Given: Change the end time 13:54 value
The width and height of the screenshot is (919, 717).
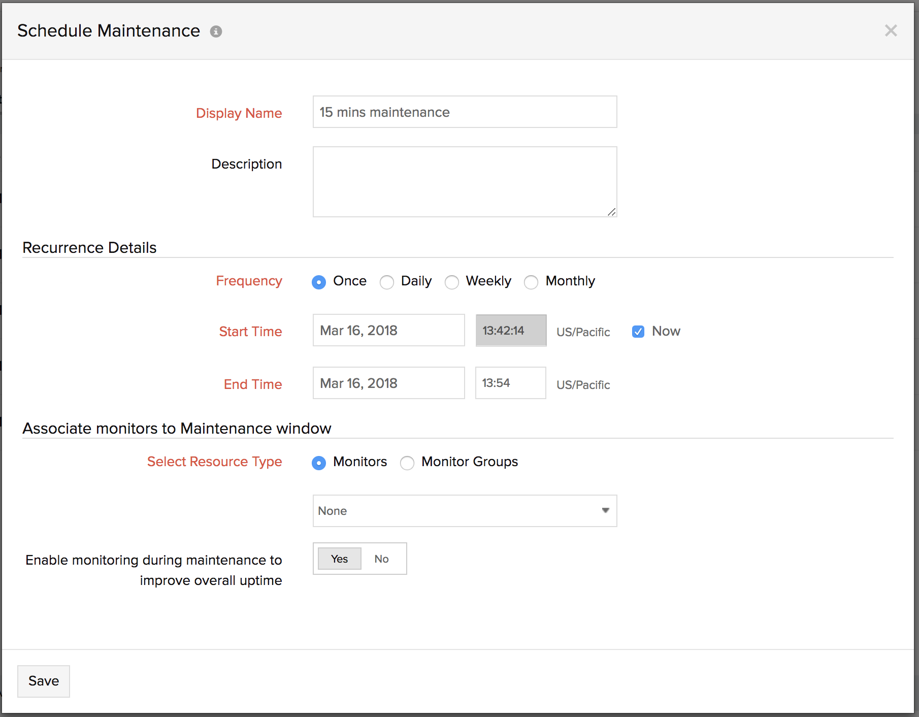Looking at the screenshot, I should point(510,383).
